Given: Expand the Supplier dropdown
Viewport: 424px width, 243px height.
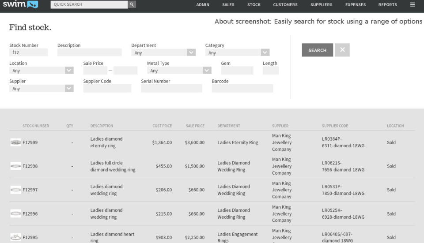Looking at the screenshot, I should click(x=42, y=88).
